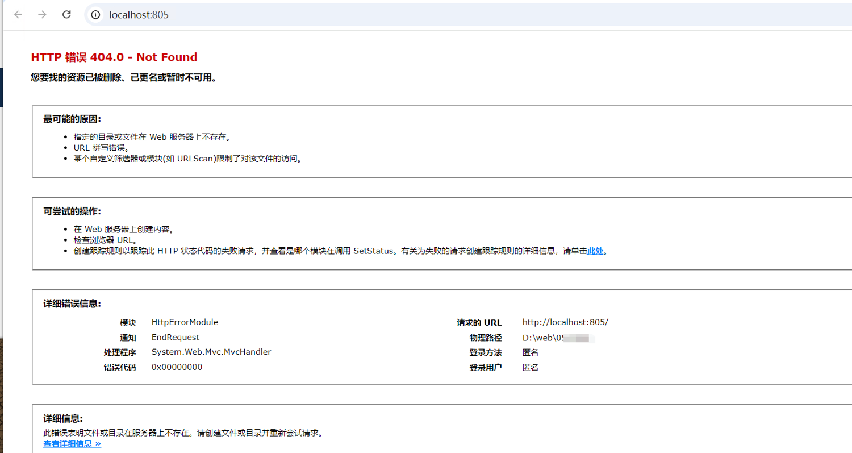The height and width of the screenshot is (453, 852).
Task: Click the URL 拼写错误 bullet item
Action: (102, 148)
